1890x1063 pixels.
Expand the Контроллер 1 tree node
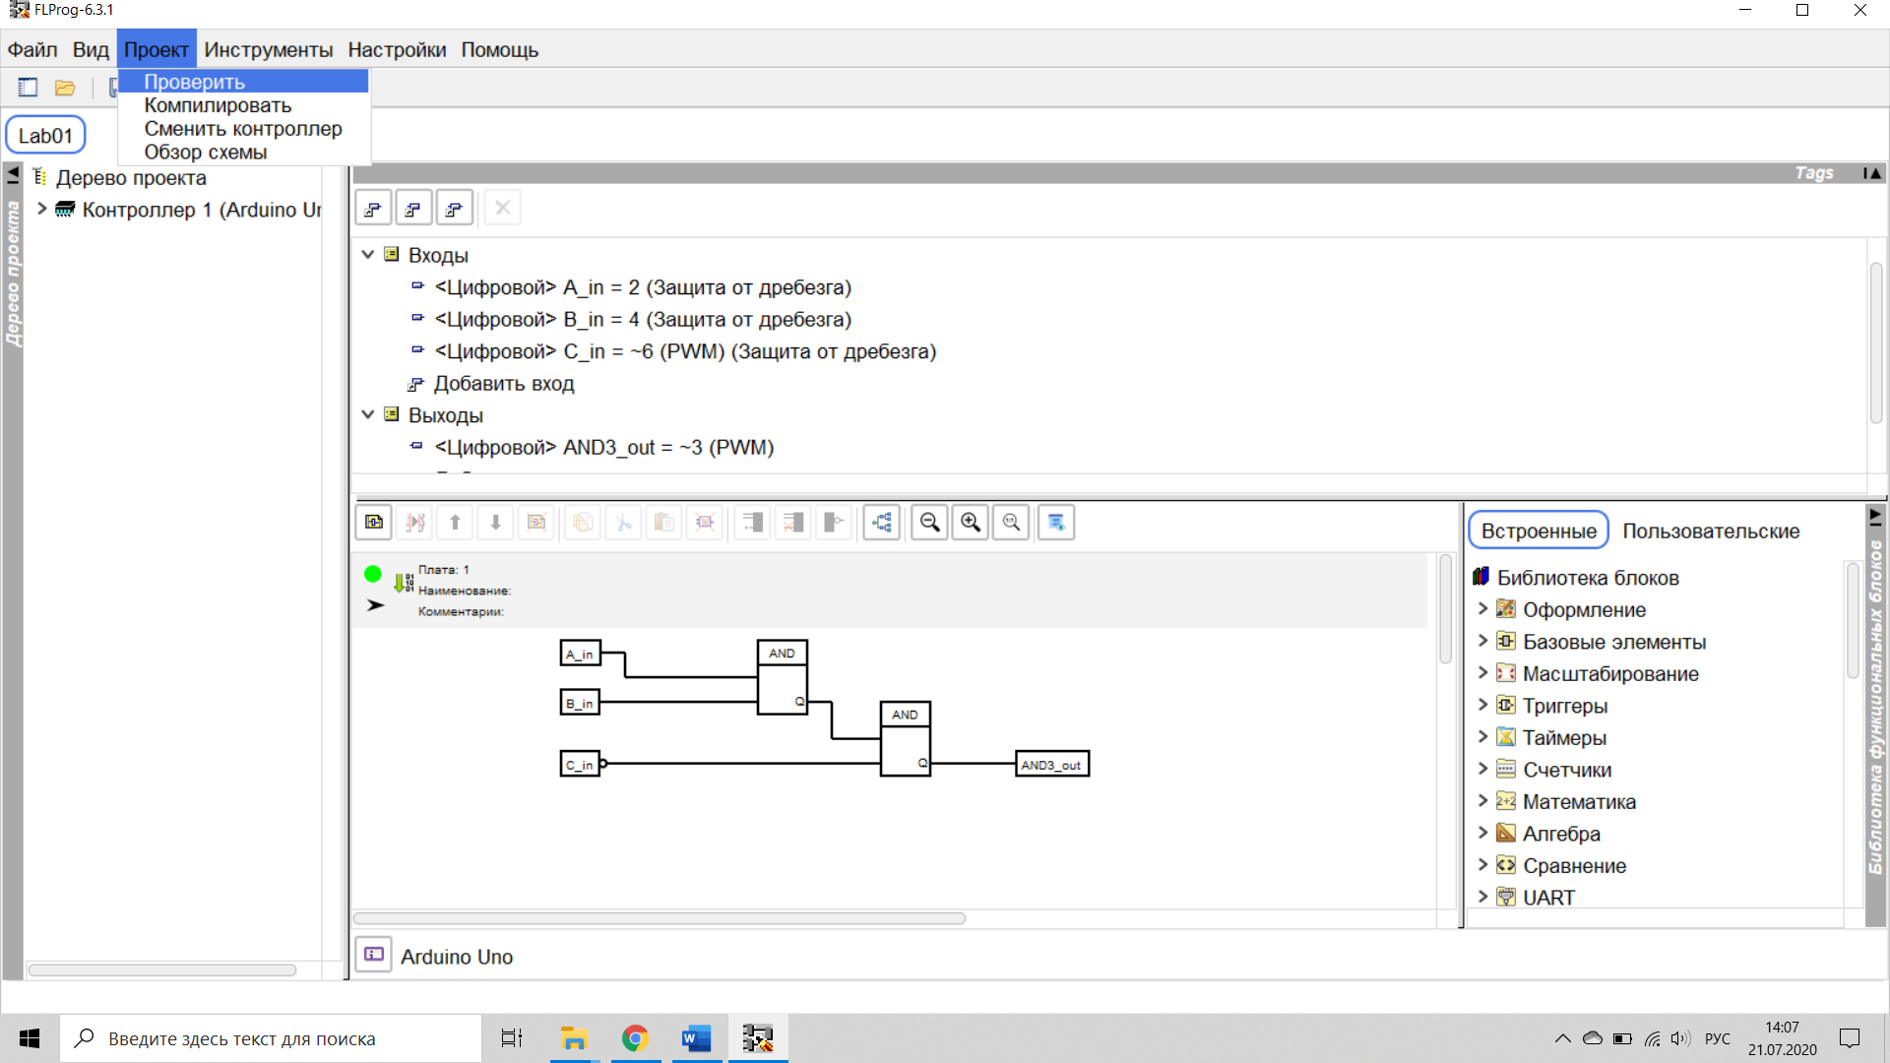tap(42, 209)
